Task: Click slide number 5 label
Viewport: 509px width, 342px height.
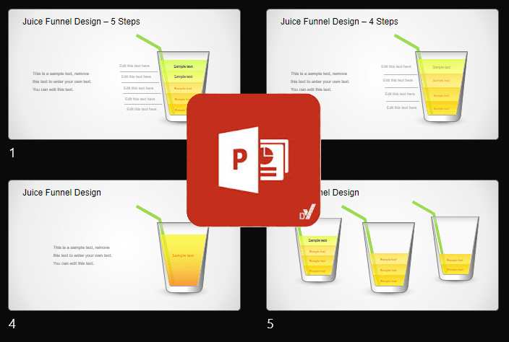Action: click(270, 324)
